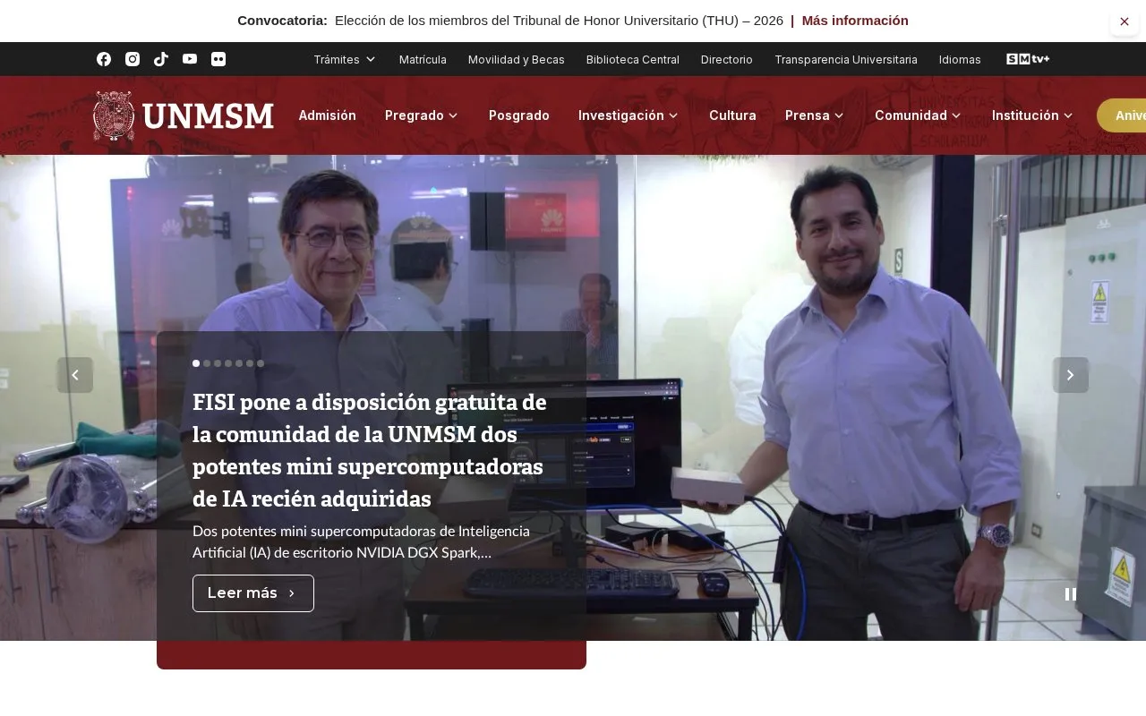The width and height of the screenshot is (1146, 716).
Task: Open the SMtv+ logo link
Action: (x=1028, y=59)
